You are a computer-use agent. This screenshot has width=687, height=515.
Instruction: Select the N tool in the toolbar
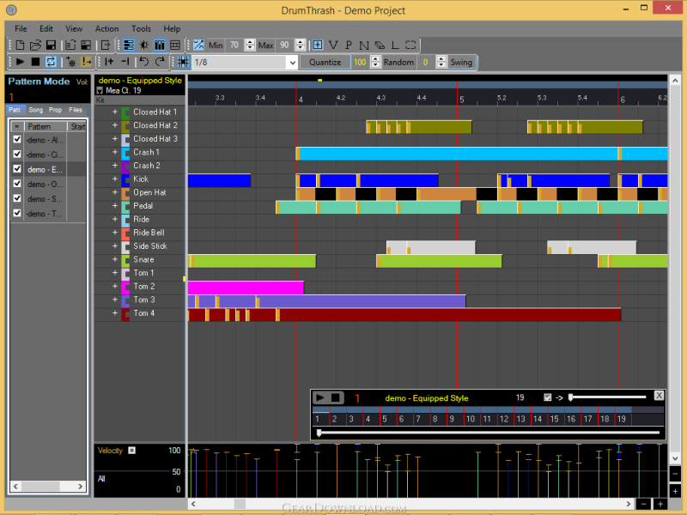(x=363, y=45)
